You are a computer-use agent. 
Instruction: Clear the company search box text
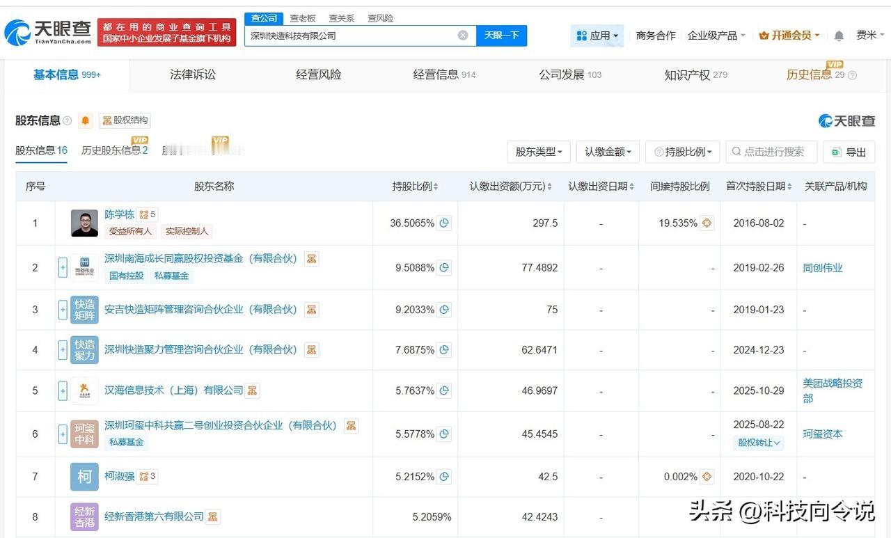[463, 35]
